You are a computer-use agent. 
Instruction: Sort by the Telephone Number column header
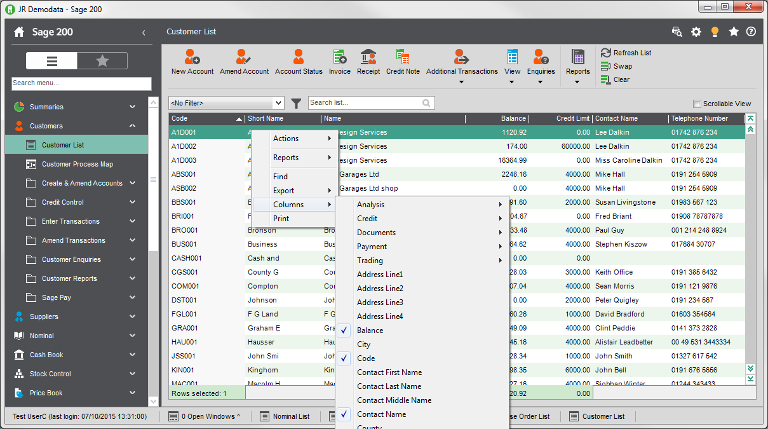(x=705, y=118)
